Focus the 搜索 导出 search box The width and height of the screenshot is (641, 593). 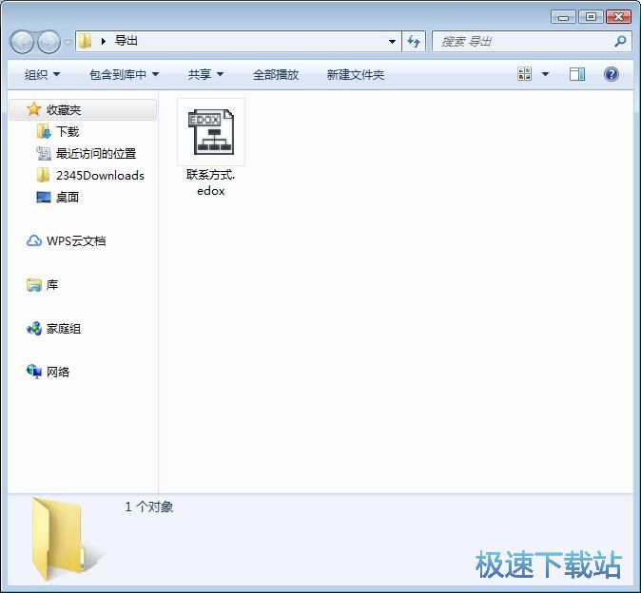point(532,42)
